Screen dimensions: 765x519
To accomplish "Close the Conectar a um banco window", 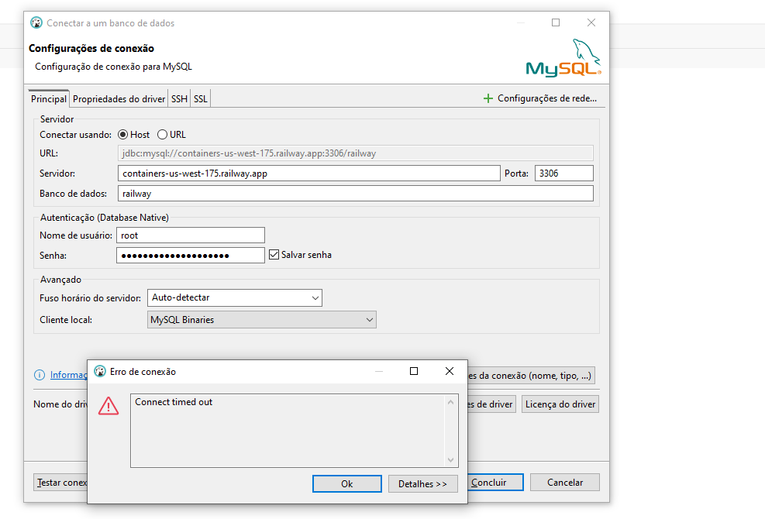I will pyautogui.click(x=591, y=22).
